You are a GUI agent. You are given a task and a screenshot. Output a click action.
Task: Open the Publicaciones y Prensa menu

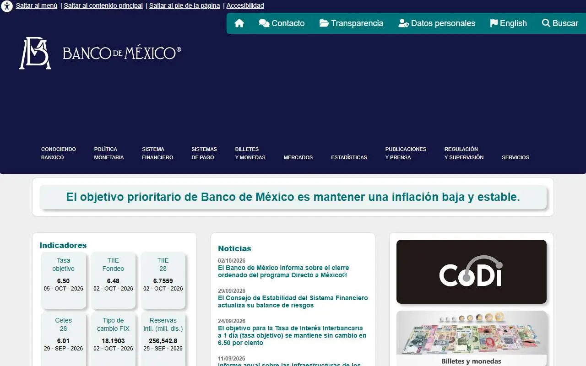pyautogui.click(x=406, y=153)
